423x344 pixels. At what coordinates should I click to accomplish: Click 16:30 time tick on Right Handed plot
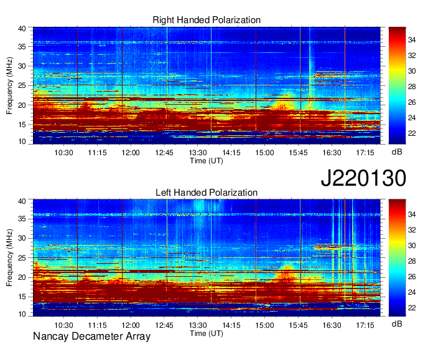(332, 153)
